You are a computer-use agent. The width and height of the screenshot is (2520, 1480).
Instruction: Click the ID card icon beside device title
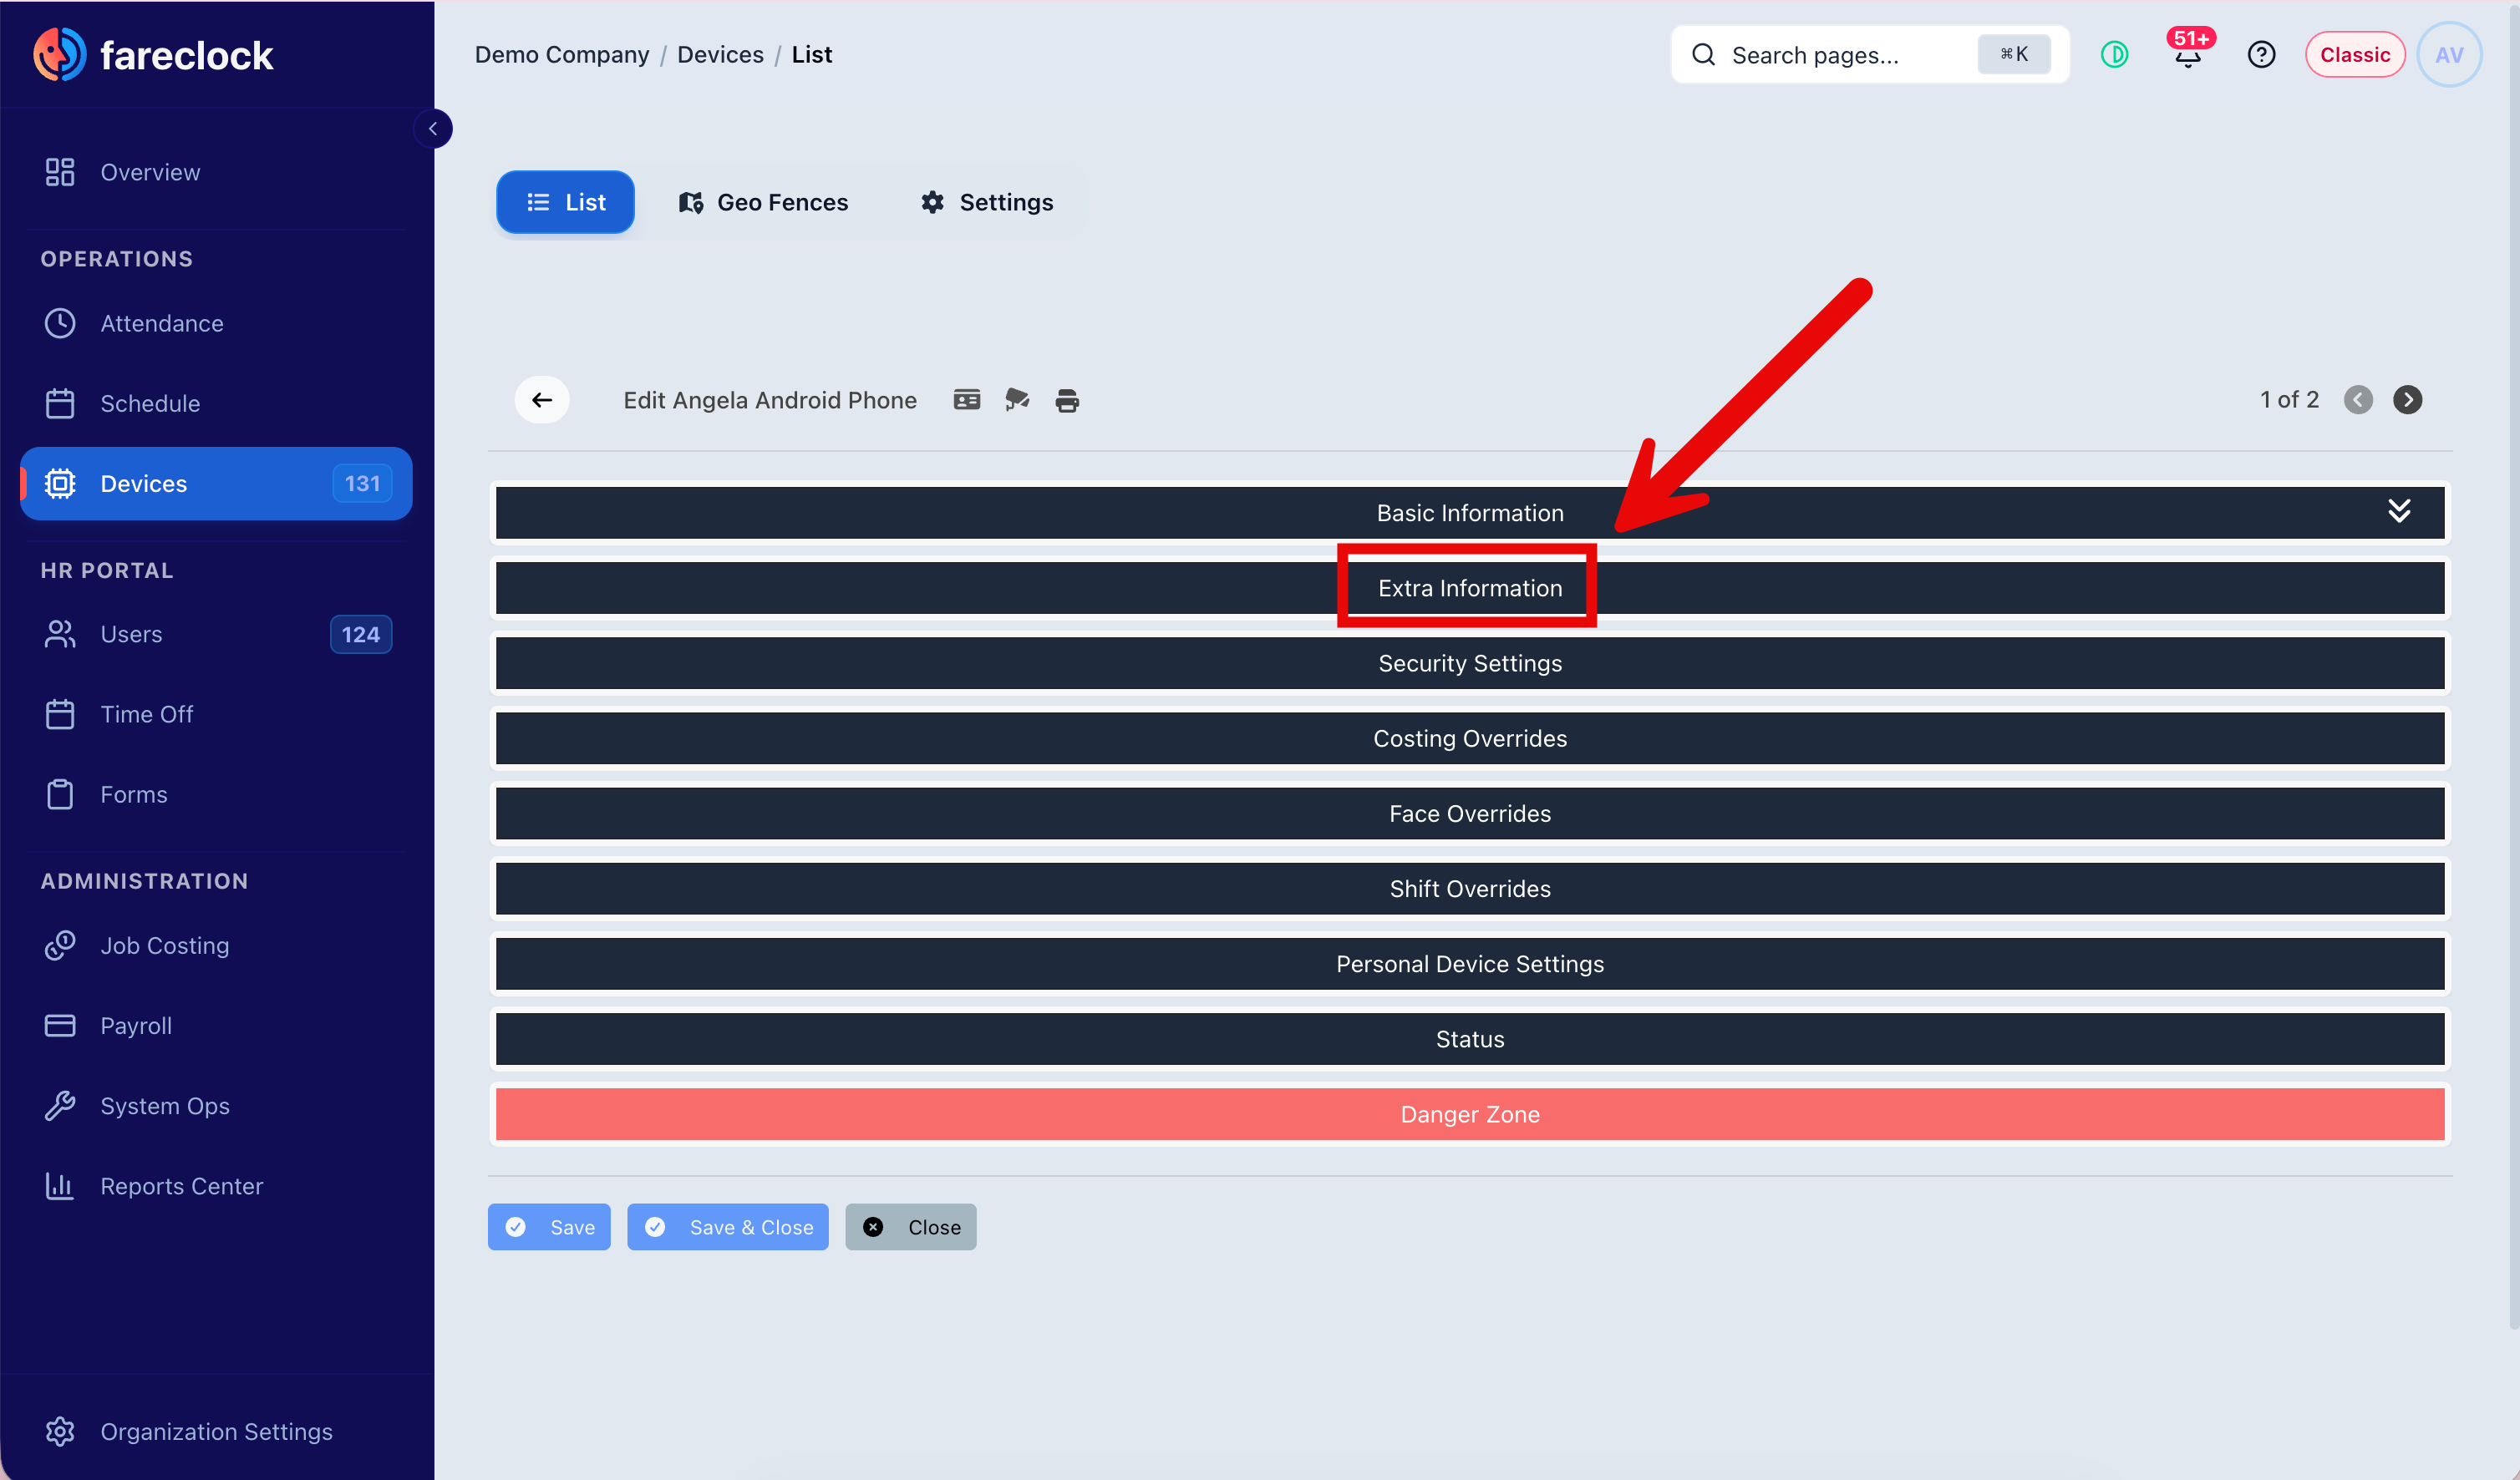pyautogui.click(x=966, y=400)
